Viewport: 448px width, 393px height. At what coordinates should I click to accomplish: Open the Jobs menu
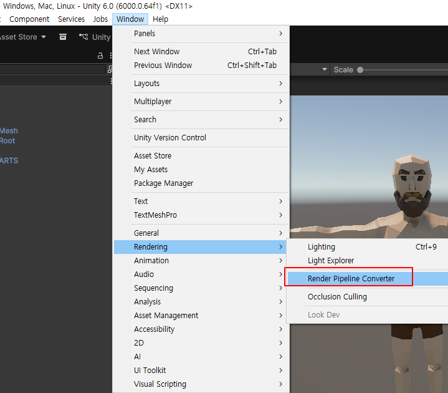pyautogui.click(x=100, y=19)
